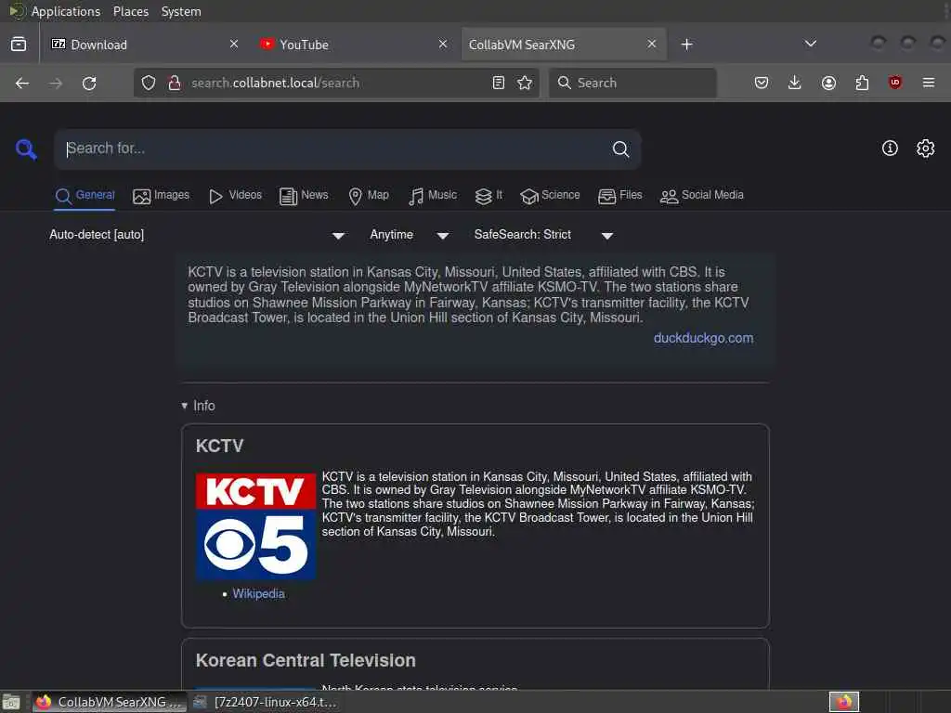
Task: Click the show desktop taskbar icon
Action: coord(11,702)
